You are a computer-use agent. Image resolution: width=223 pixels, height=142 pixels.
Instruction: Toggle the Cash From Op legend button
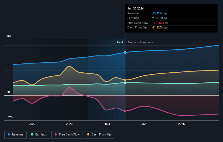[99, 135]
